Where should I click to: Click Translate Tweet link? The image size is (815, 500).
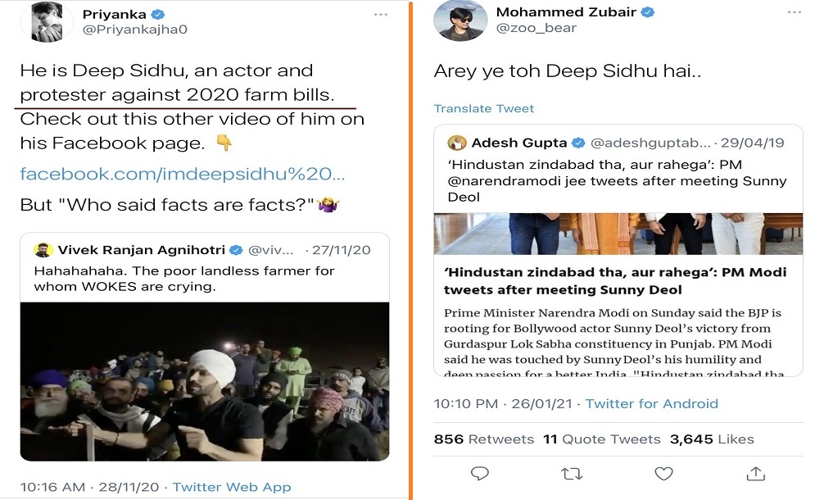tap(483, 108)
